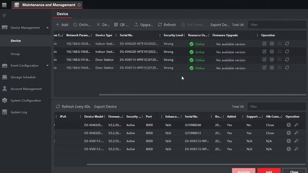Image resolution: width=308 pixels, height=173 pixels.
Task: Refresh device 192.168.0.102 icon
Action: click(287, 44)
